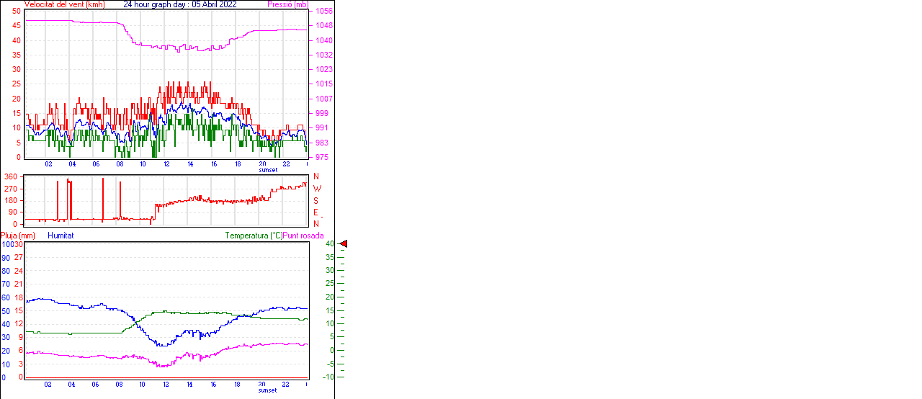Click the Pressió (mb) axis label
This screenshot has height=399, width=922.
[287, 4]
